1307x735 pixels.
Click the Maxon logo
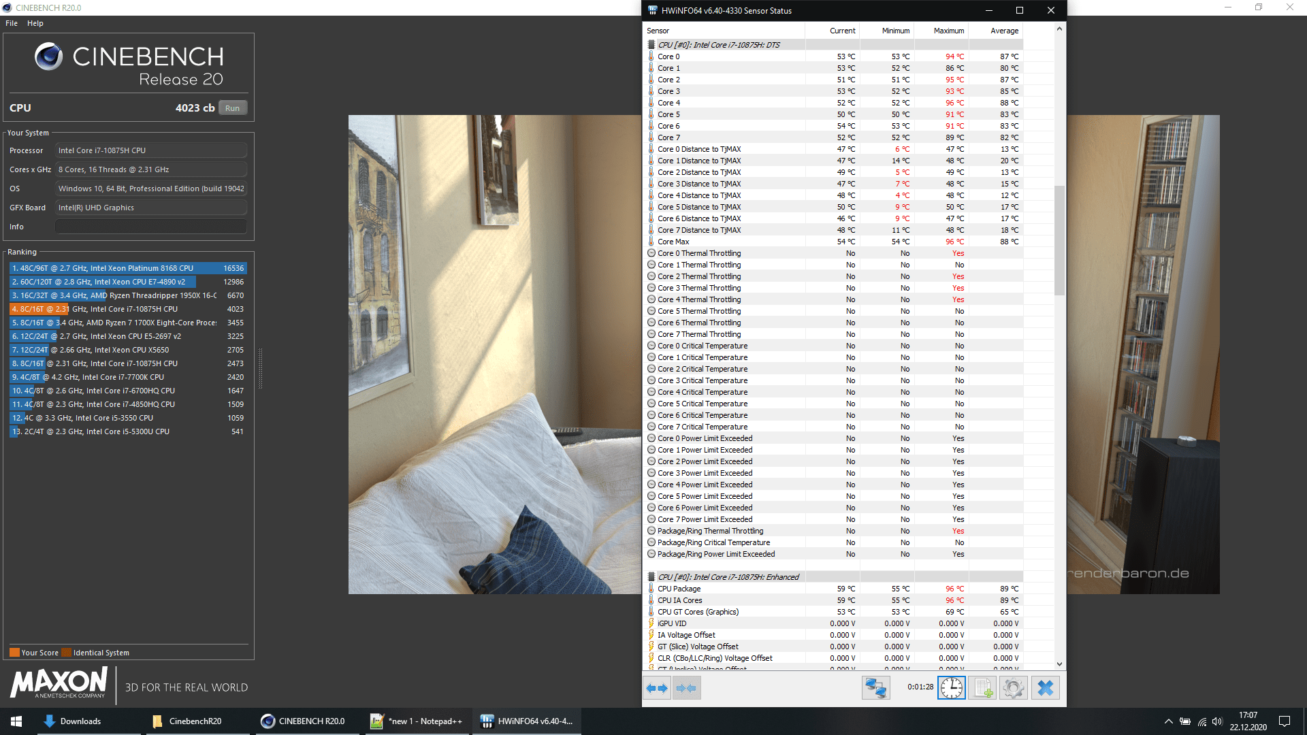tap(59, 683)
